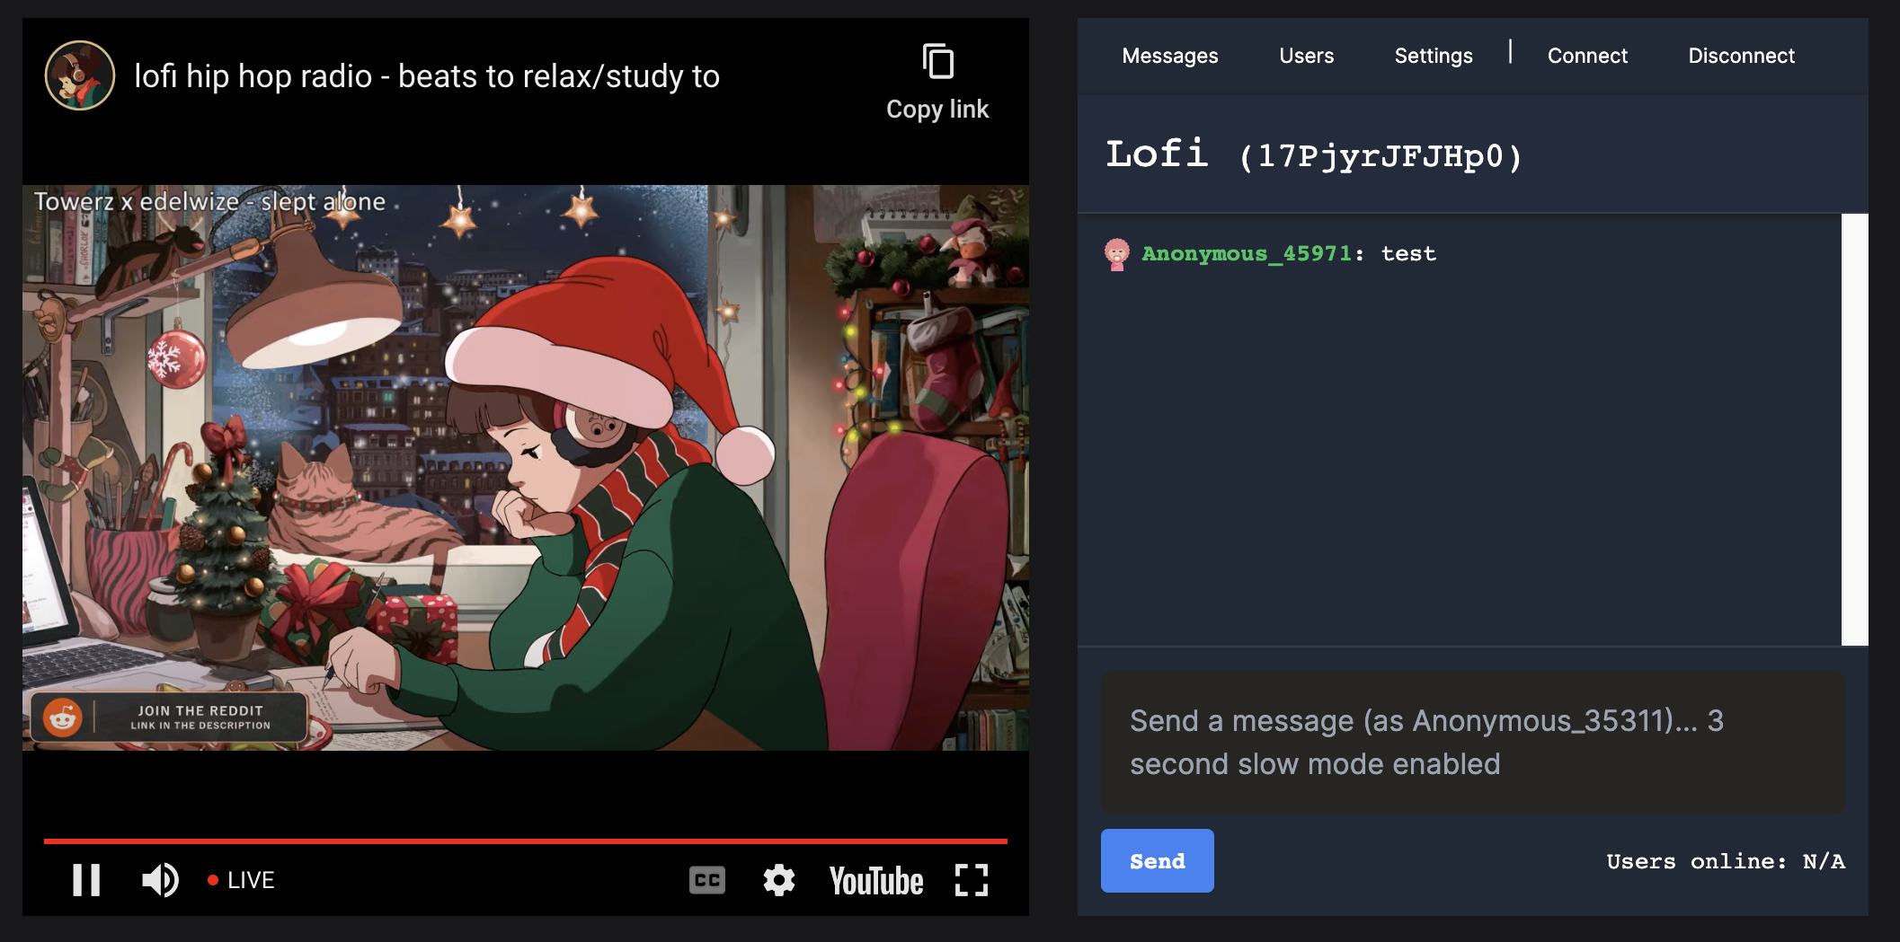This screenshot has width=1900, height=942.
Task: Open the video title link
Action: 427,76
